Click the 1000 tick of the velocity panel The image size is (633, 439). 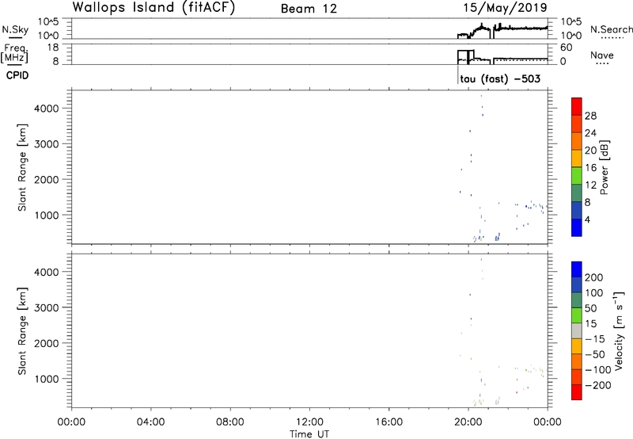tap(47, 379)
